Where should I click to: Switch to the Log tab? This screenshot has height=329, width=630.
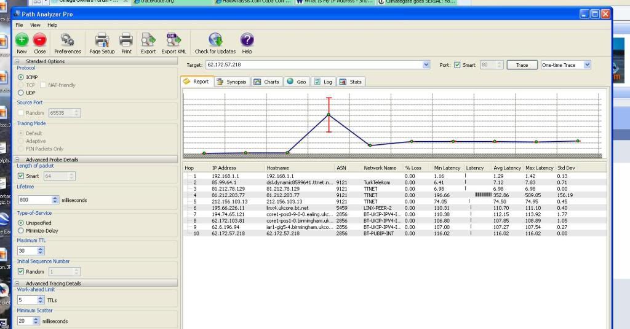pyautogui.click(x=324, y=82)
